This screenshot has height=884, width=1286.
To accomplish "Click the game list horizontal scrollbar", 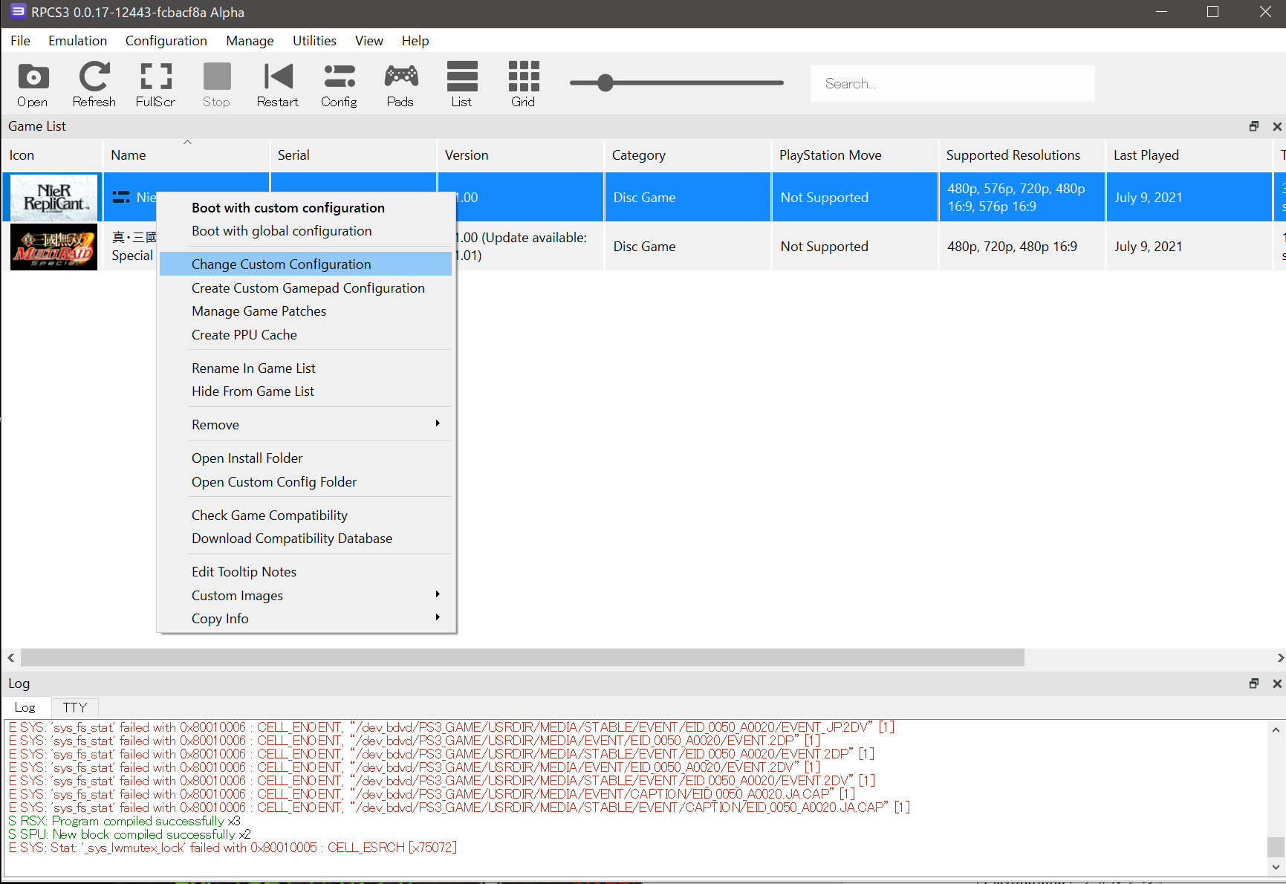I will point(522,657).
